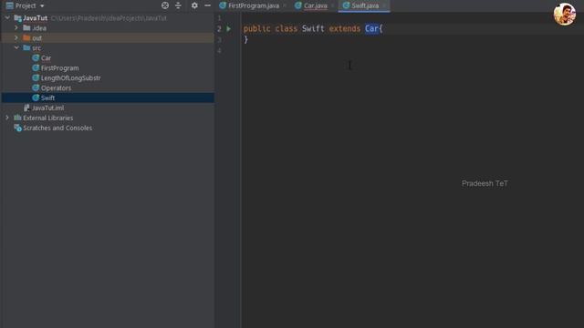Close the Car.java tab
The height and width of the screenshot is (328, 584).
[332, 5]
